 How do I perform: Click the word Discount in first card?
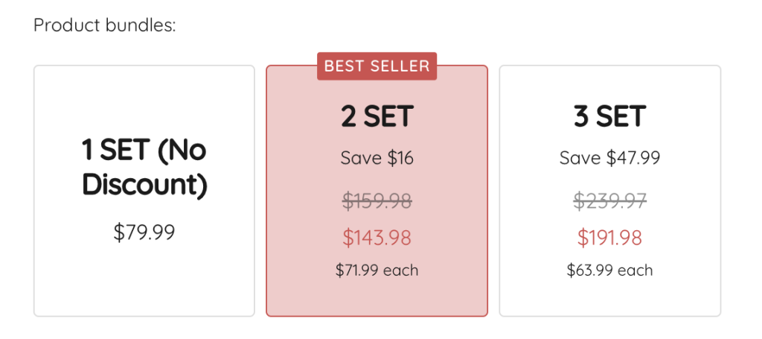click(144, 184)
